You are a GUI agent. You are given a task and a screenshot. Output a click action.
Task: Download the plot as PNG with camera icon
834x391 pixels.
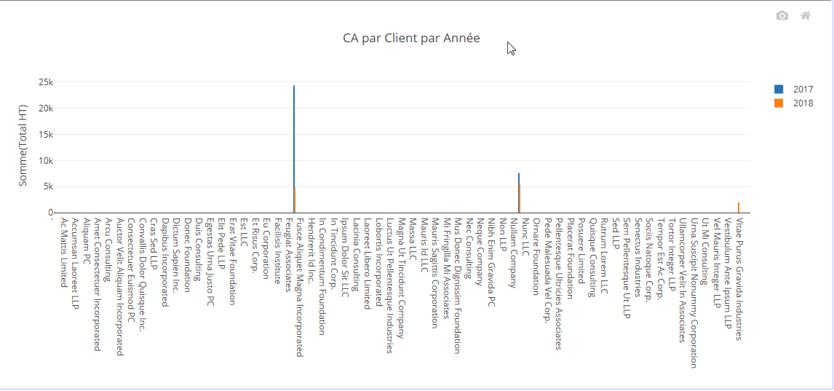pyautogui.click(x=782, y=15)
